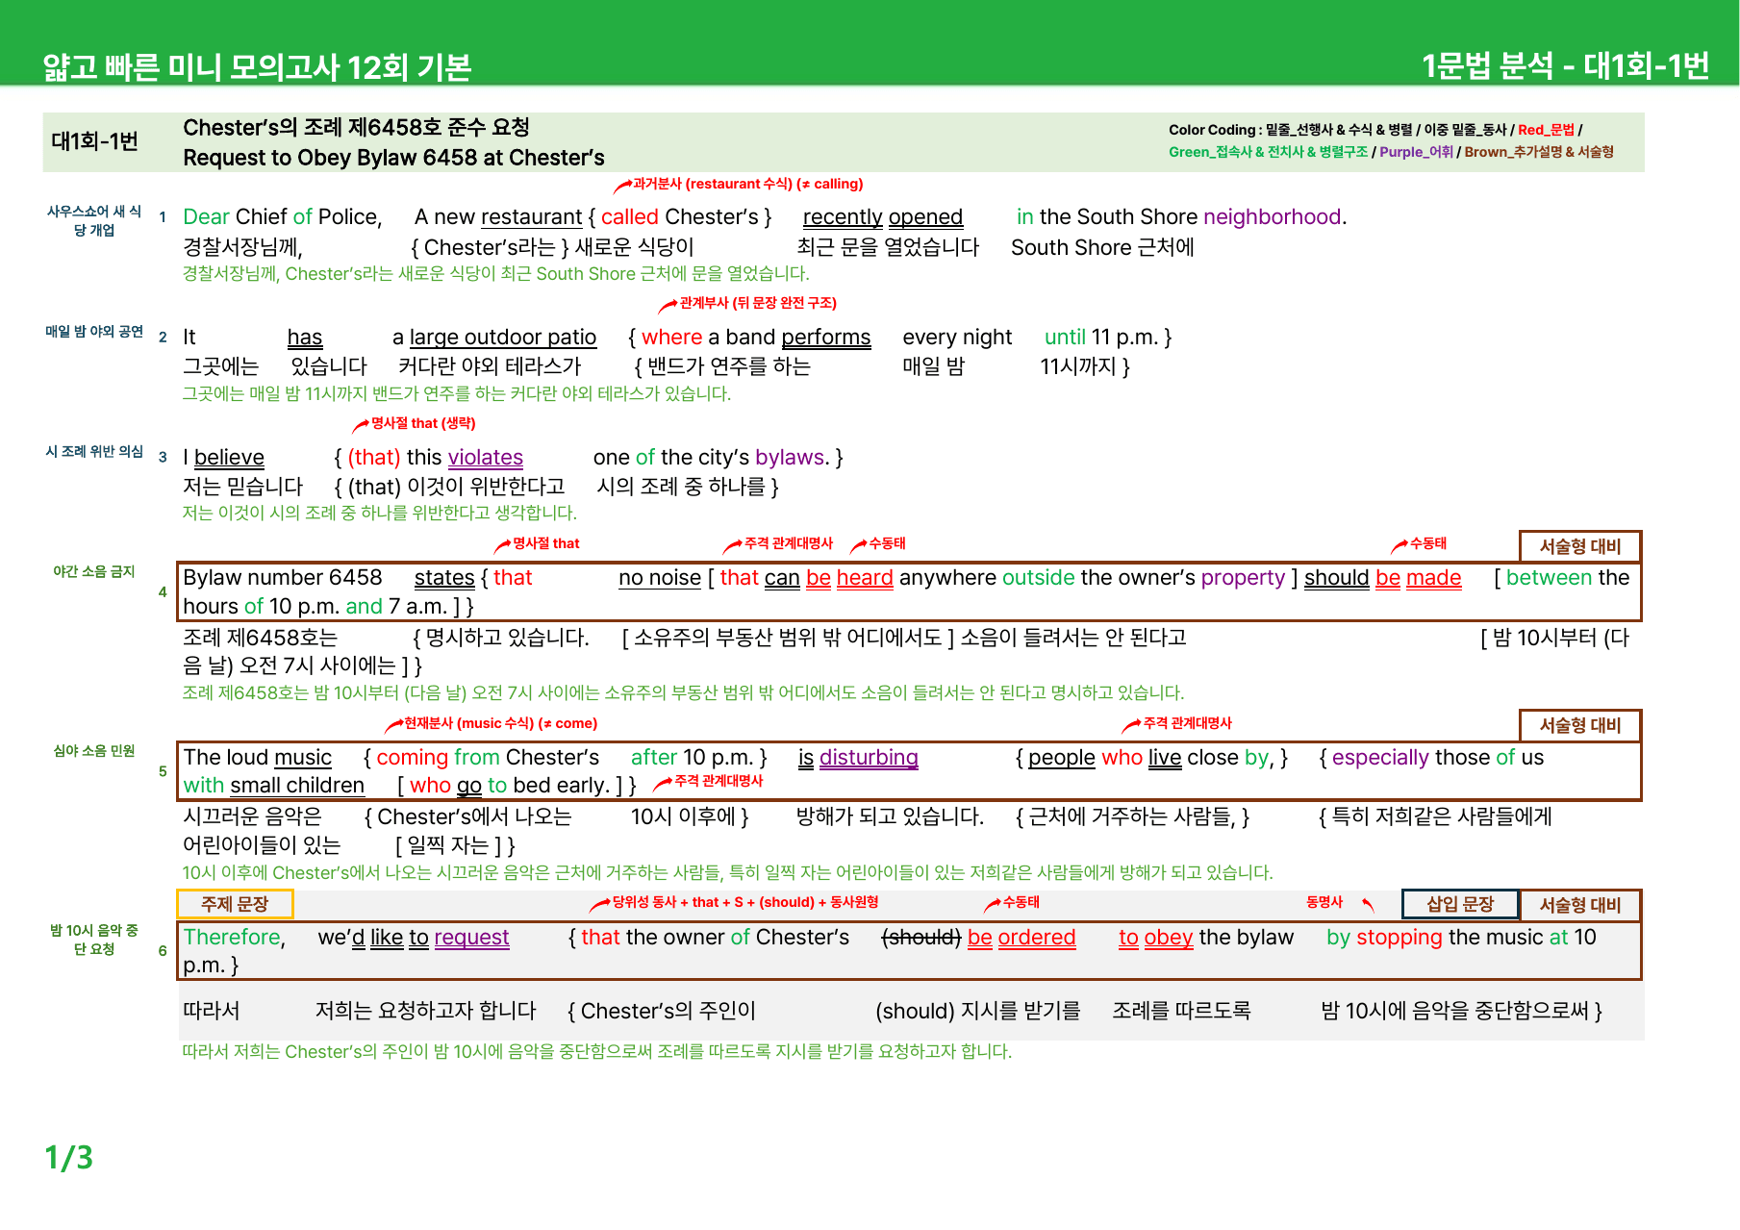Click the red arrow next to 당위성 동사 note
This screenshot has width=1740, height=1230.
[x=600, y=903]
